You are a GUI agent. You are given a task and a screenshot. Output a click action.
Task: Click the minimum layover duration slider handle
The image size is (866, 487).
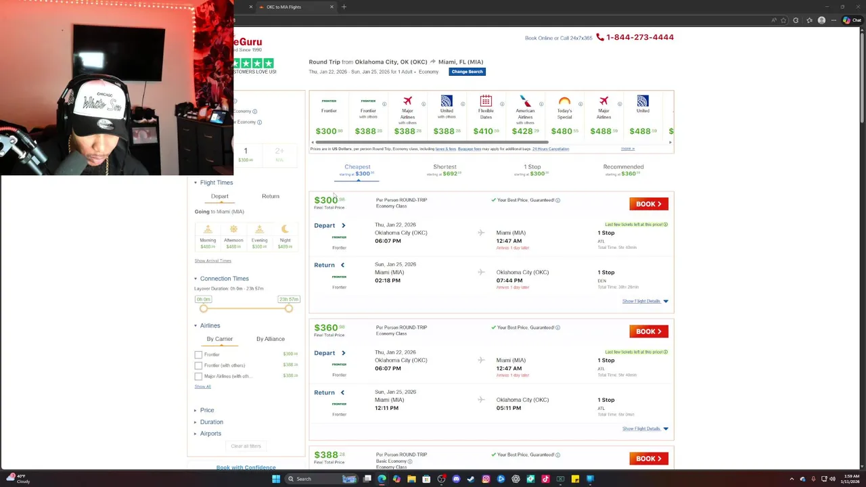(x=204, y=308)
